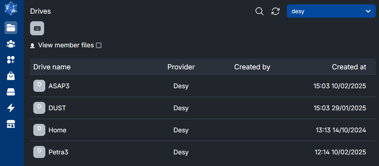Sort by Drive name column header
This screenshot has width=379, height=166.
click(52, 67)
